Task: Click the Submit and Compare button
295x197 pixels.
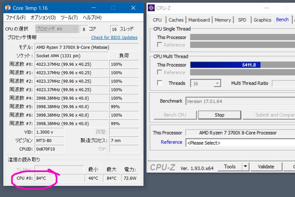Action: pos(269,115)
